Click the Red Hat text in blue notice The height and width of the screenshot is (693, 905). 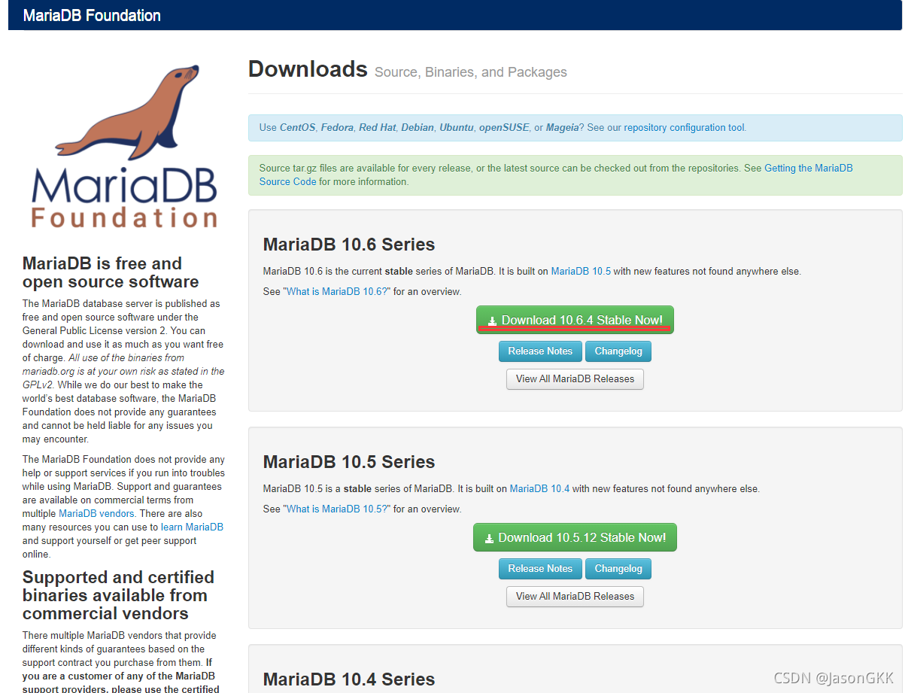point(378,128)
